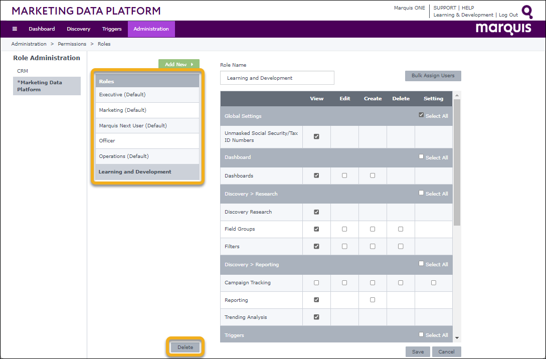546x359 pixels.
Task: Enable Edit for Field Groups
Action: 344,229
